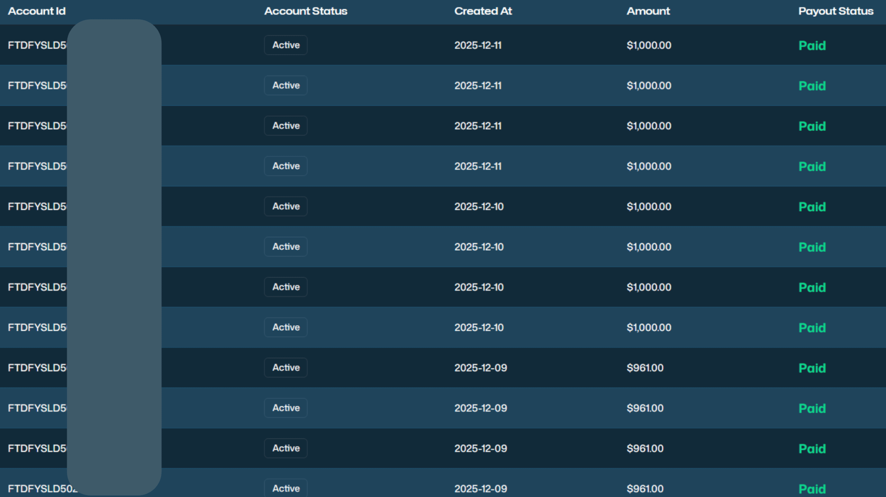This screenshot has width=886, height=497.
Task: Click the Account Status column header
Action: (x=306, y=11)
